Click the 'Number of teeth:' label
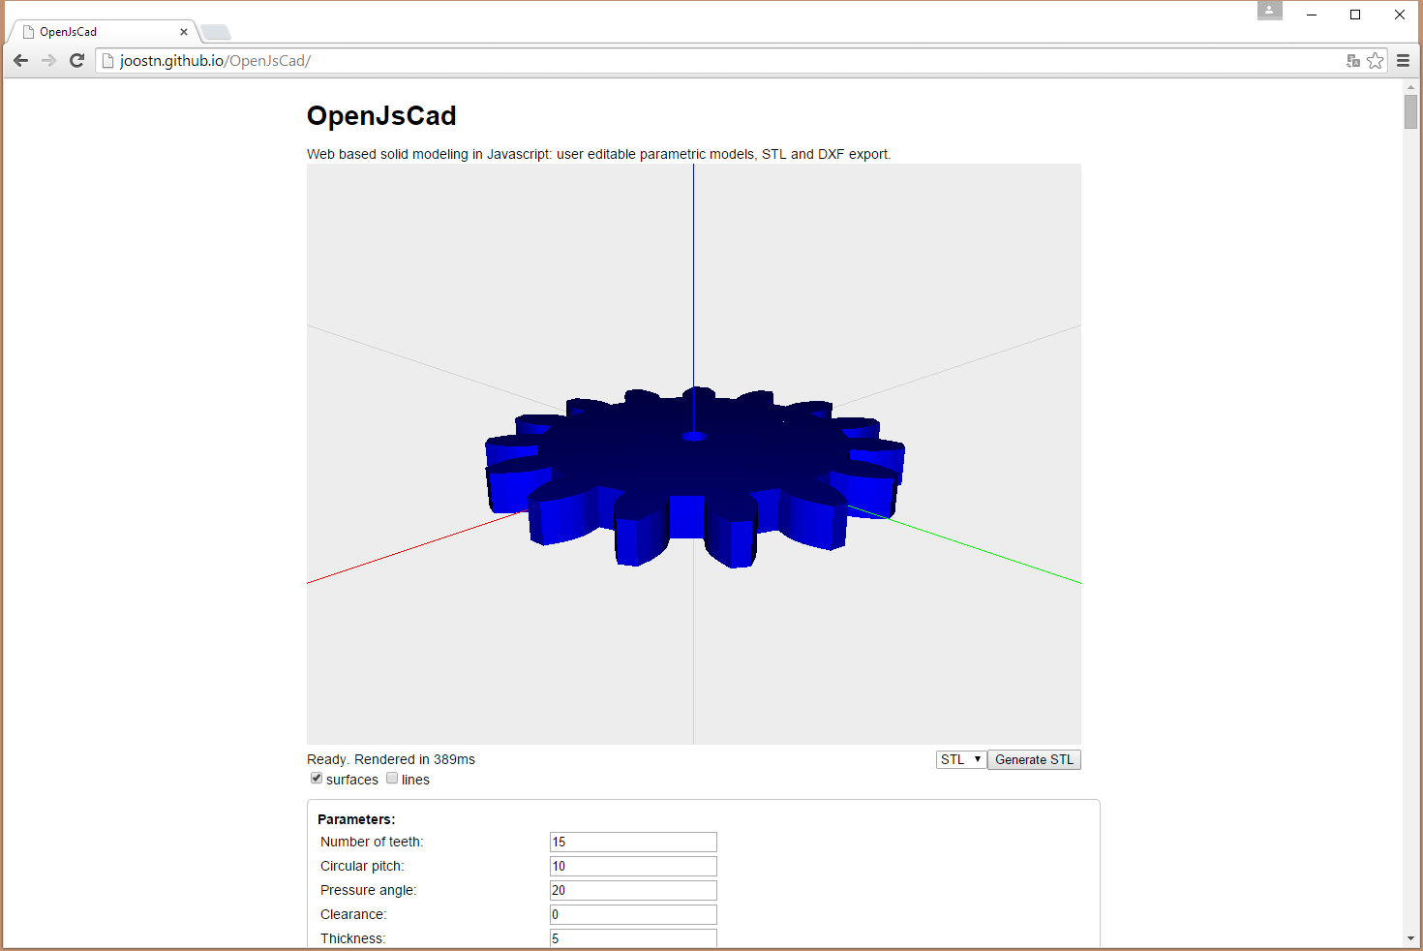The height and width of the screenshot is (951, 1423). coord(372,842)
